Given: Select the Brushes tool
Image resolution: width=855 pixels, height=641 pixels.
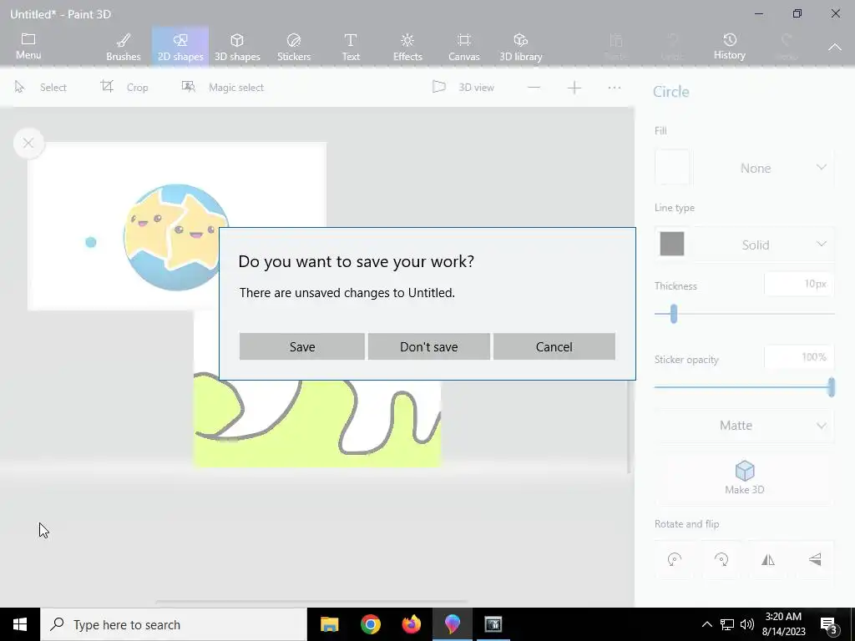Looking at the screenshot, I should [x=124, y=47].
